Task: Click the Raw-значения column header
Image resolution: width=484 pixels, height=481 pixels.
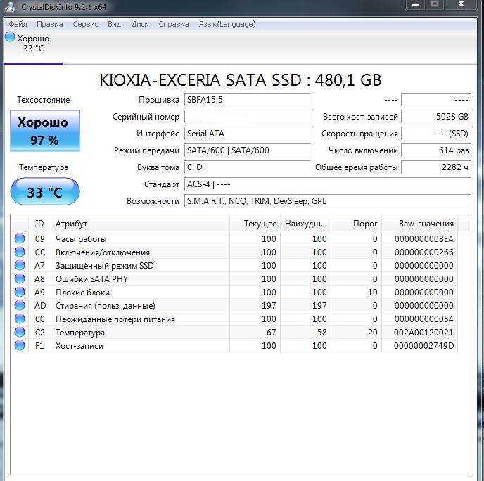Action: [x=420, y=224]
